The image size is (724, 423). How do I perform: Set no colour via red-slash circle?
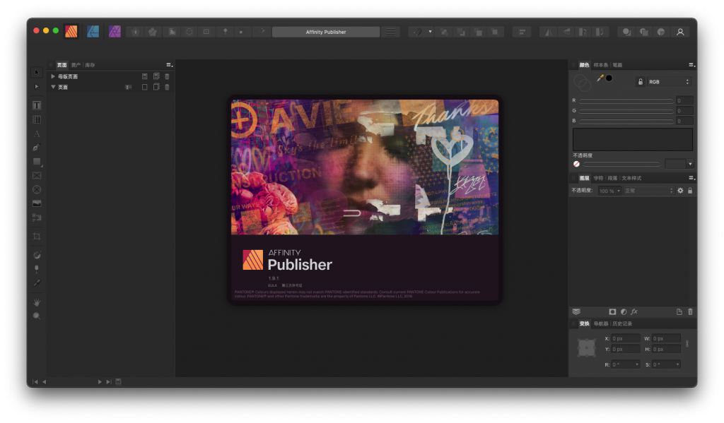pyautogui.click(x=576, y=164)
